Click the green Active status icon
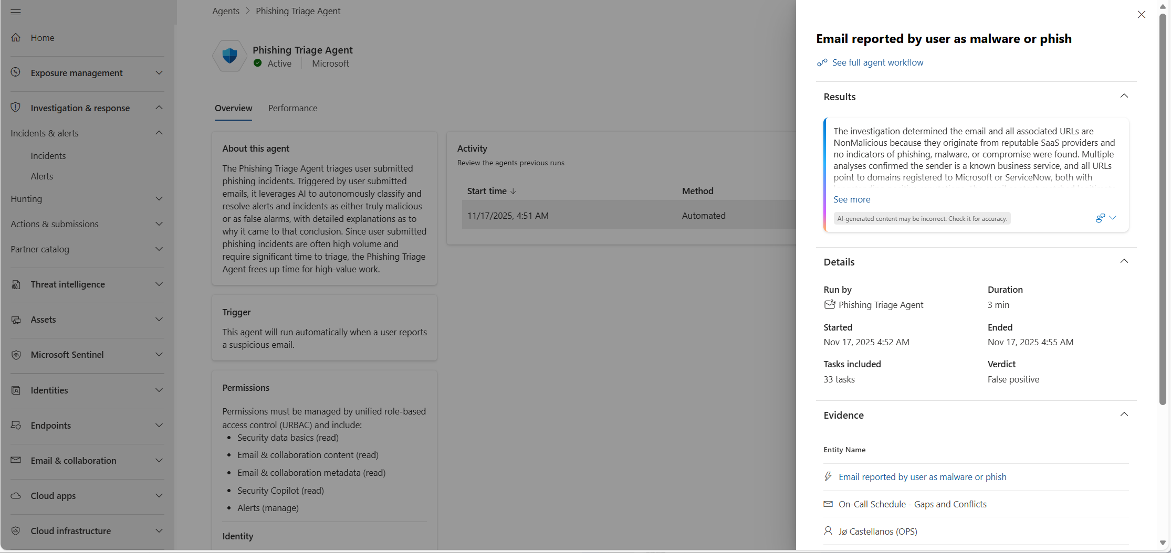 (x=258, y=63)
